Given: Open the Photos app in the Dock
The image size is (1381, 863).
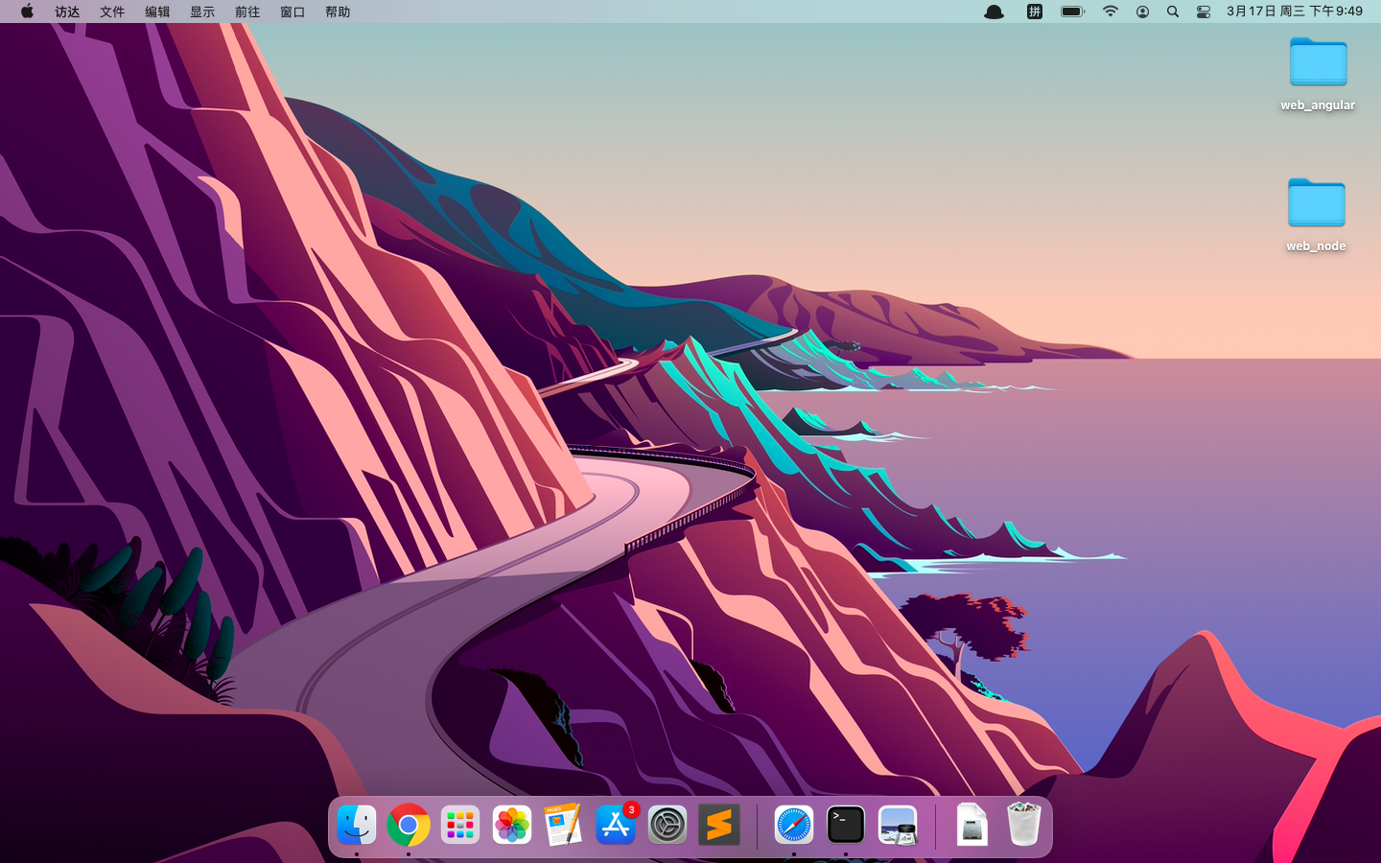Looking at the screenshot, I should tap(512, 825).
